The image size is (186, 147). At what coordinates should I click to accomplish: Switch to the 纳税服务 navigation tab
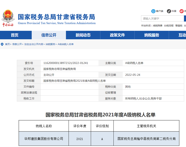point(151,35)
